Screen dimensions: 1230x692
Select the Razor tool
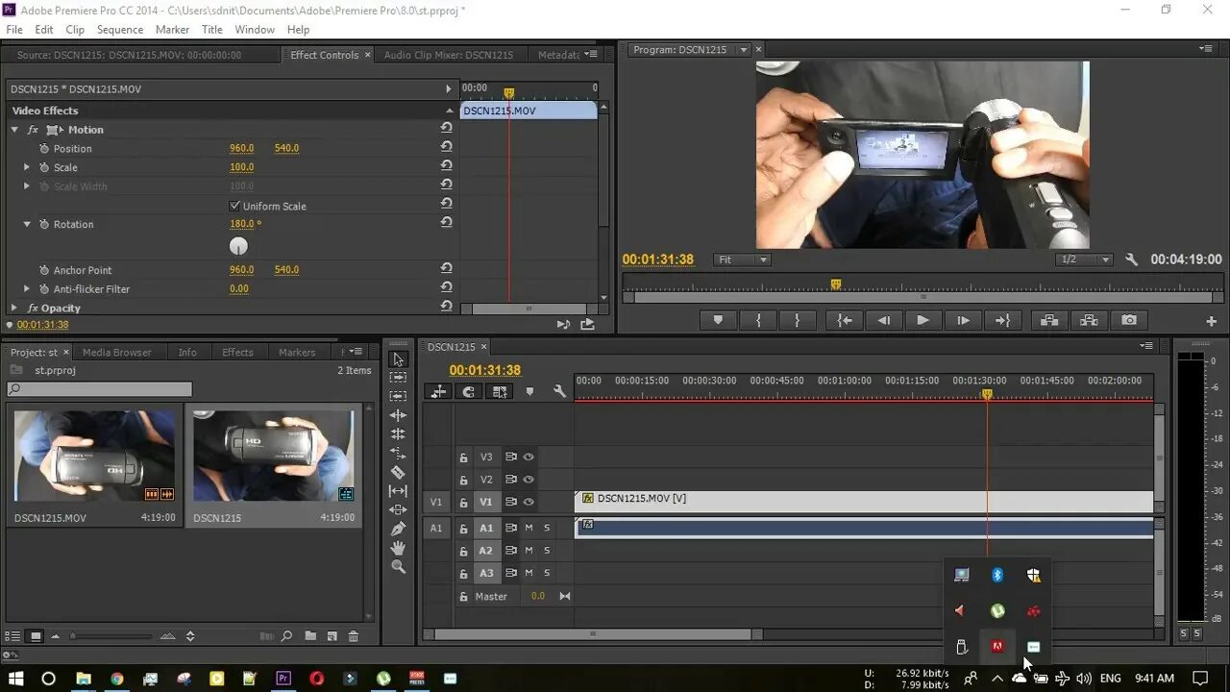coord(398,472)
